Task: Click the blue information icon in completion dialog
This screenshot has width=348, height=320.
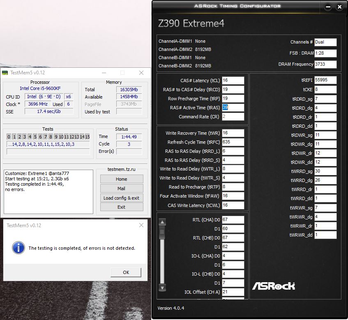Action: pyautogui.click(x=18, y=248)
